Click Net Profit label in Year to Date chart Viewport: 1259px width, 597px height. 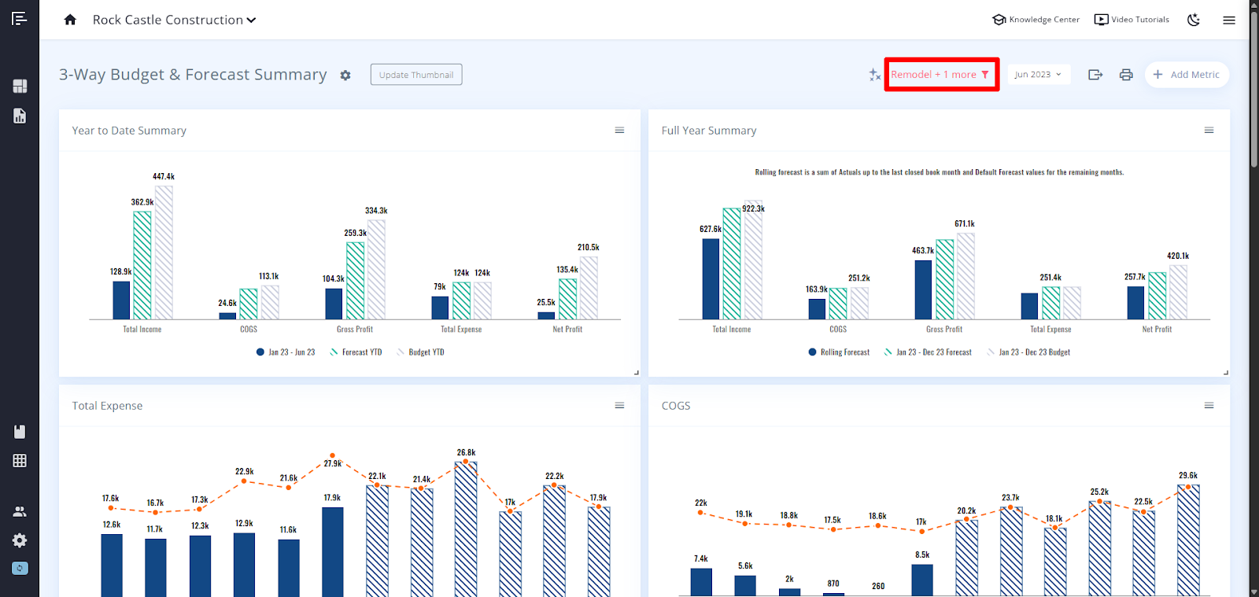(x=567, y=330)
